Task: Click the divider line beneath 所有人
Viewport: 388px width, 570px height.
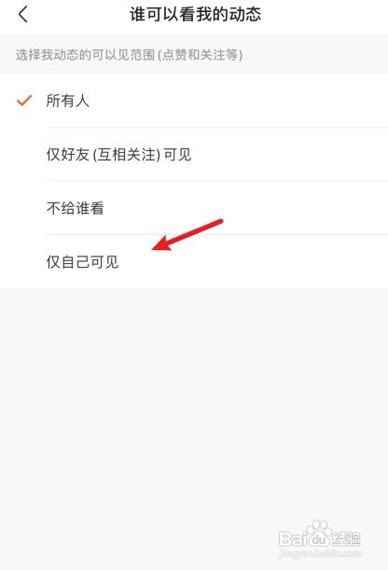Action: pos(216,128)
